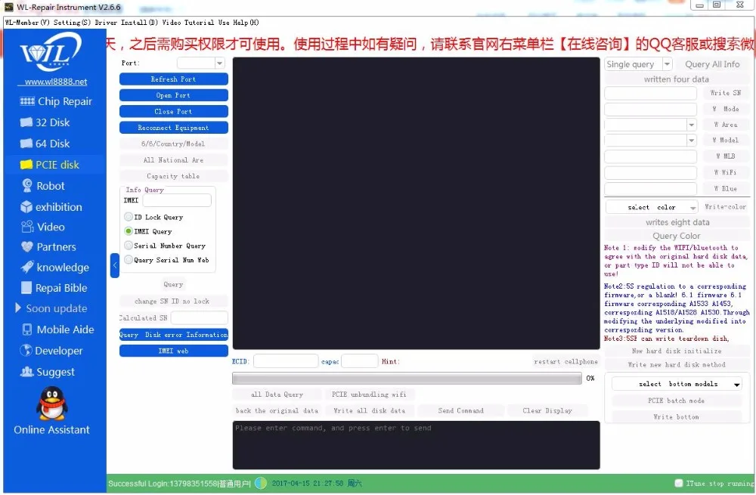756x495 pixels.
Task: Click the command entry text box
Action: click(x=416, y=445)
